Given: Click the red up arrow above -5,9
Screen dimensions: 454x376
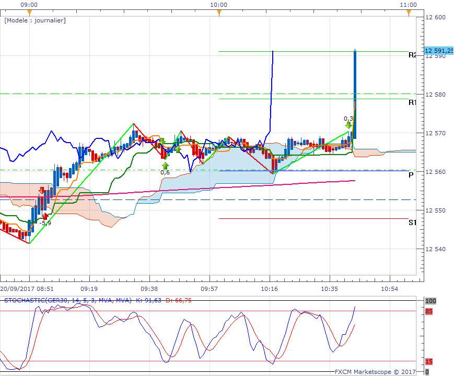Looking at the screenshot, I should click(45, 216).
